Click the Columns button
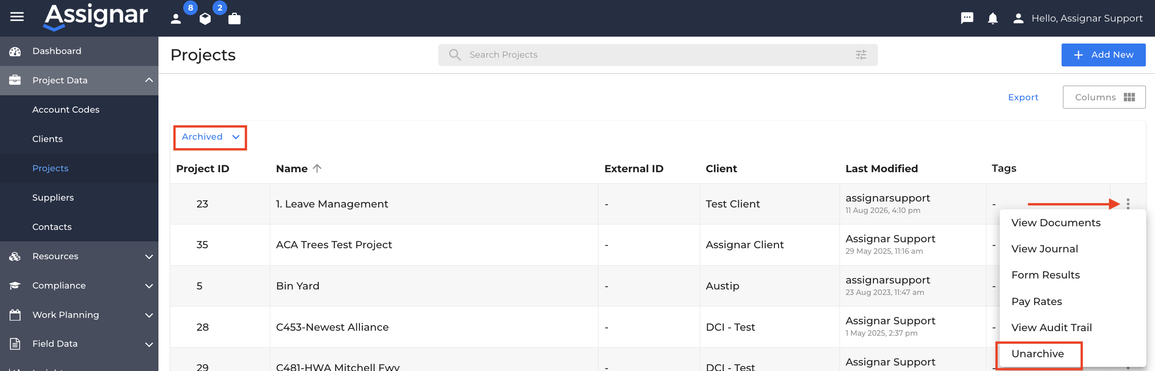Viewport: 1155px width, 371px height. 1104,97
